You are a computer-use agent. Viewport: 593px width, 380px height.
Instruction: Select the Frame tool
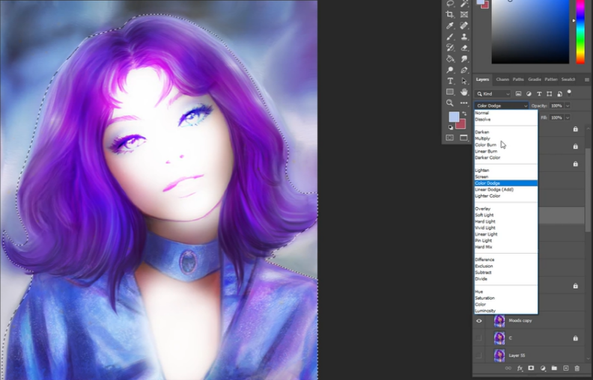click(464, 14)
